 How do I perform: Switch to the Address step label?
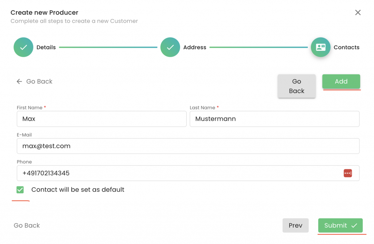[x=195, y=47]
